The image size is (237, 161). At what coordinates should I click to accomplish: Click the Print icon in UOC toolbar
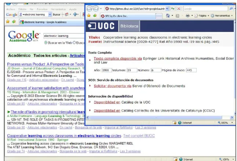(x=187, y=15)
